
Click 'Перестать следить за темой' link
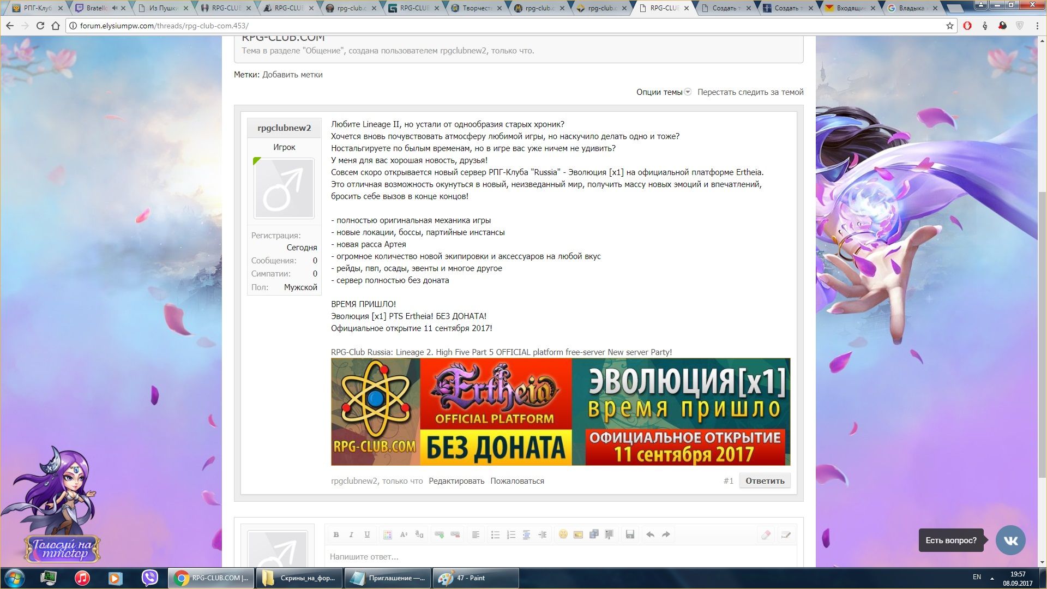pyautogui.click(x=750, y=92)
